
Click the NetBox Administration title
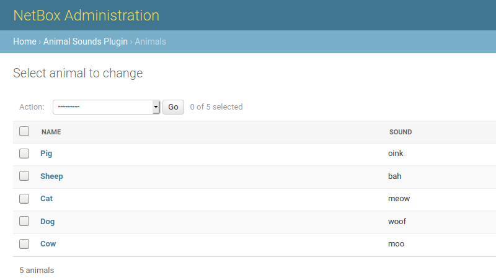tap(86, 15)
